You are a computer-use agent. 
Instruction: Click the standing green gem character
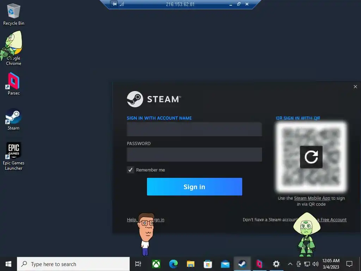(306, 235)
